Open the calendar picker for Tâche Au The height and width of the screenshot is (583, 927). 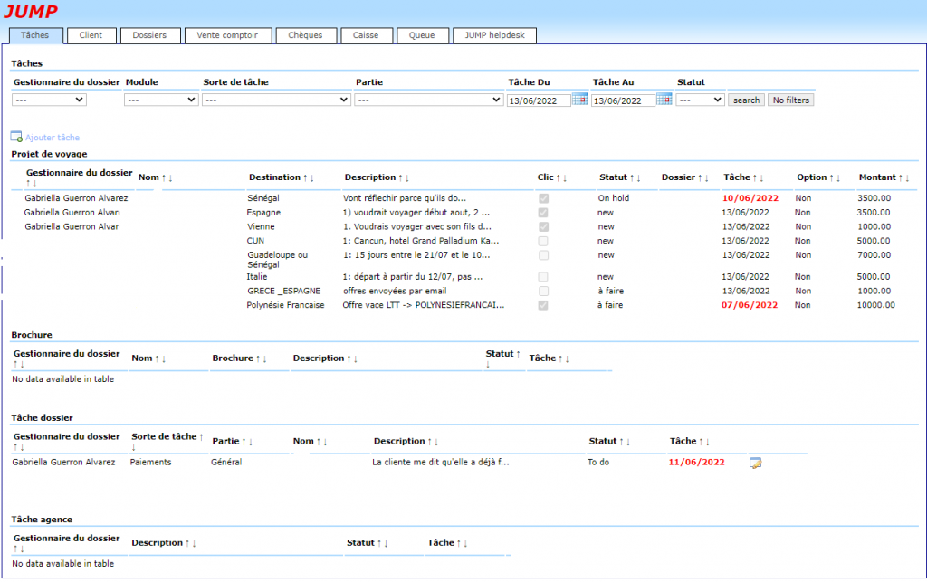pos(664,100)
